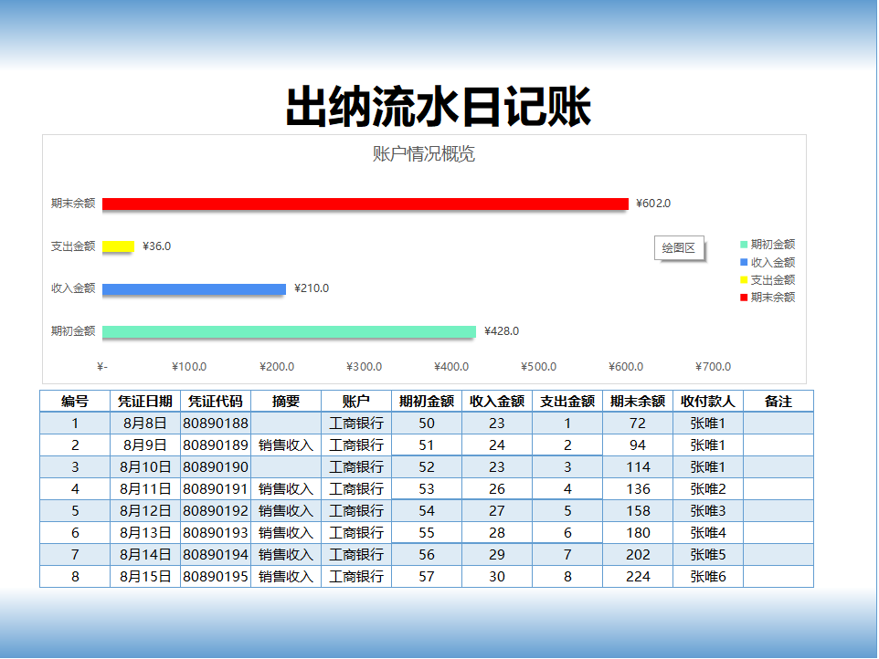Click voucher code 80890189
The width and height of the screenshot is (879, 659).
tap(216, 445)
